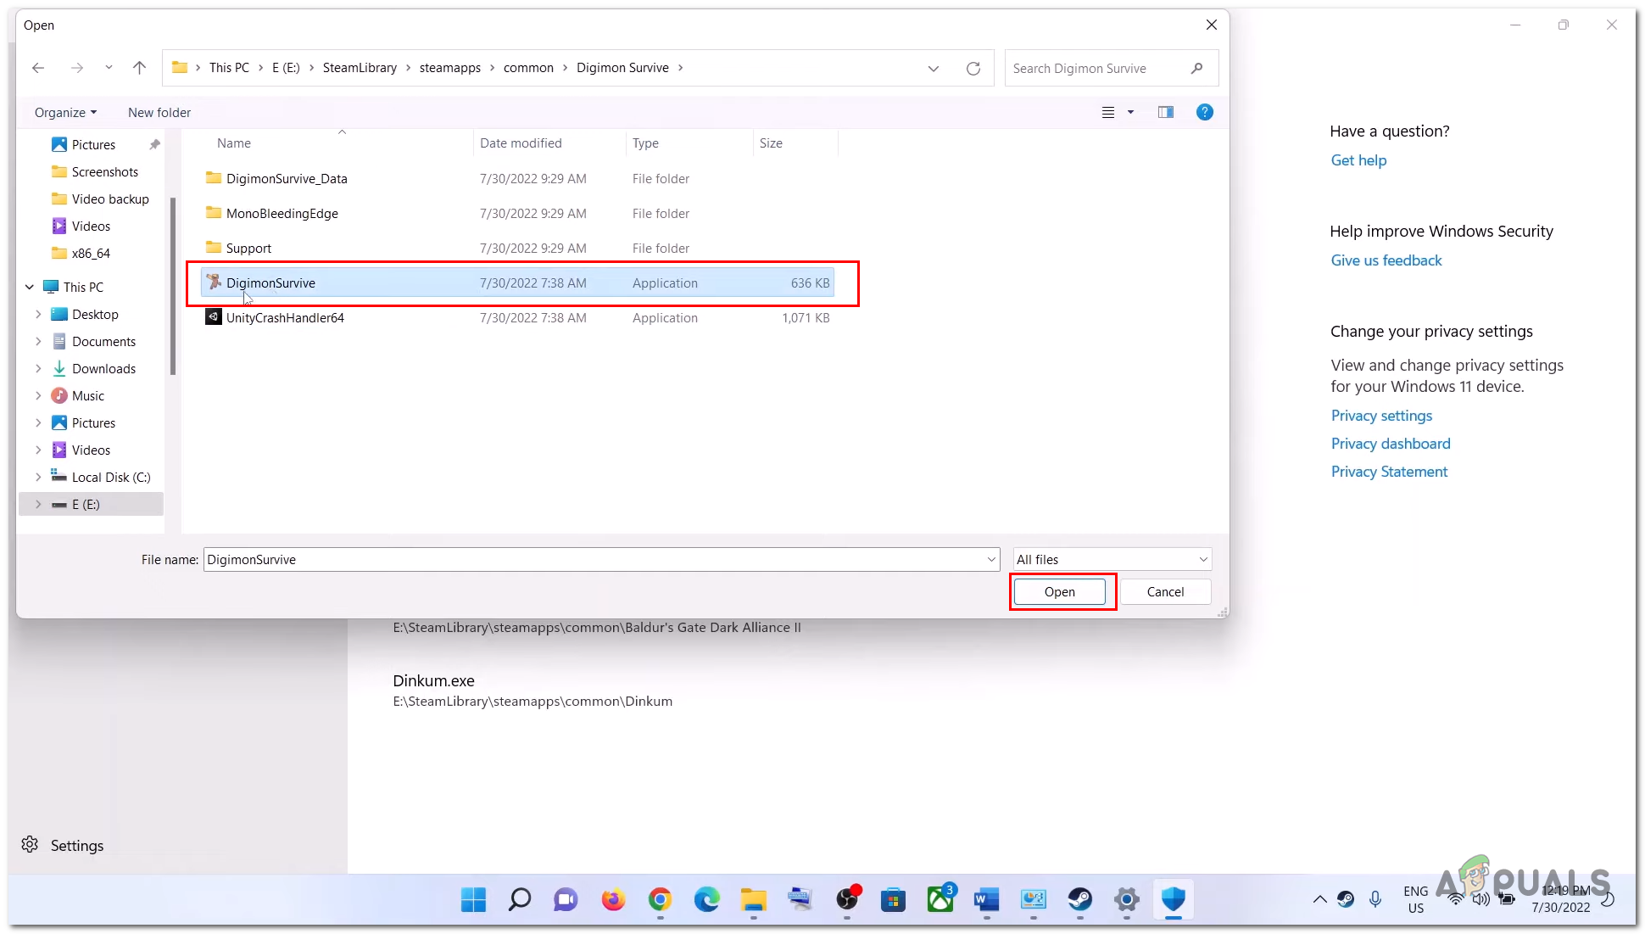Open the Organize menu
This screenshot has width=1645, height=934.
[65, 113]
